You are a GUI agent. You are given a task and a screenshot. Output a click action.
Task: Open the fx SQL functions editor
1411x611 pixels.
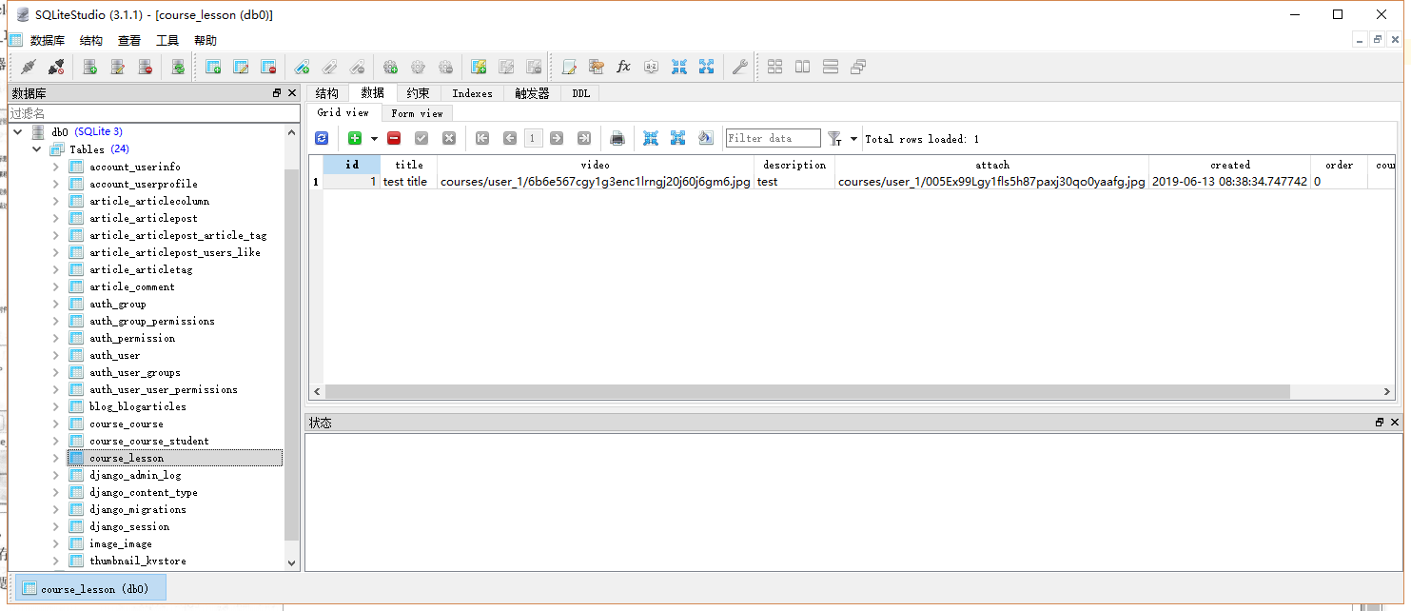click(624, 67)
